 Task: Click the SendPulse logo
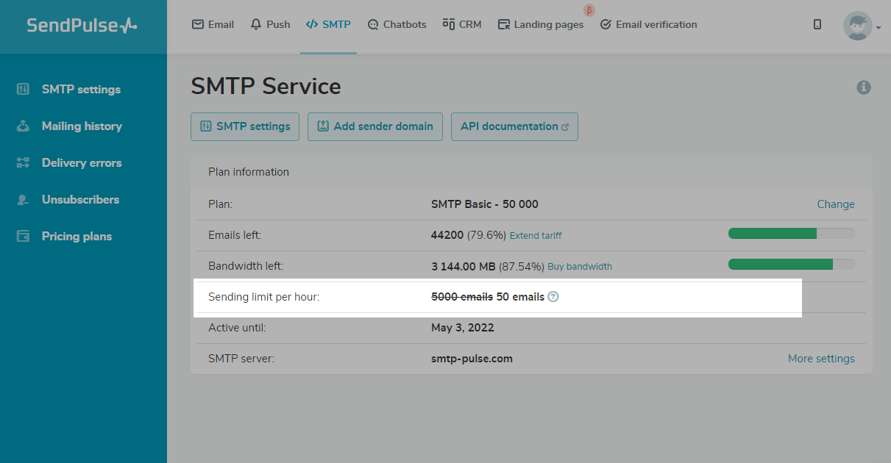[82, 26]
